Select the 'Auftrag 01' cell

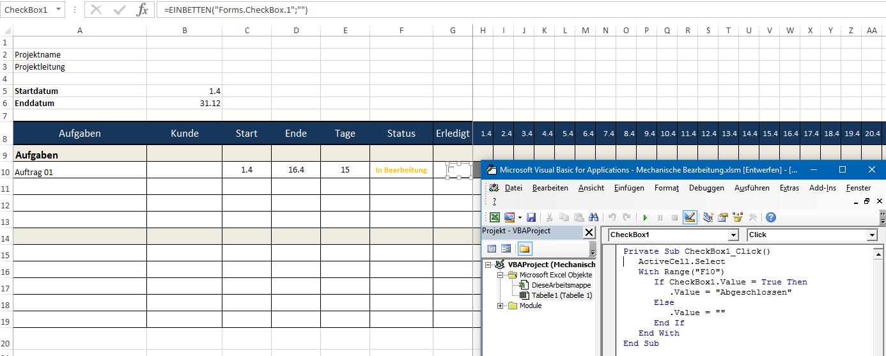click(x=79, y=170)
